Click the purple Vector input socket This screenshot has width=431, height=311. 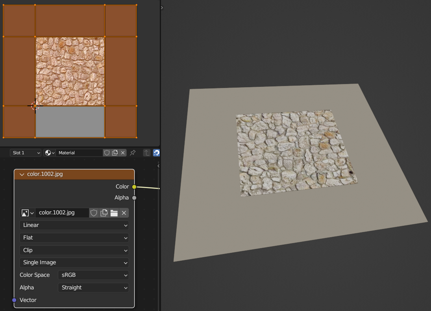pyautogui.click(x=14, y=300)
